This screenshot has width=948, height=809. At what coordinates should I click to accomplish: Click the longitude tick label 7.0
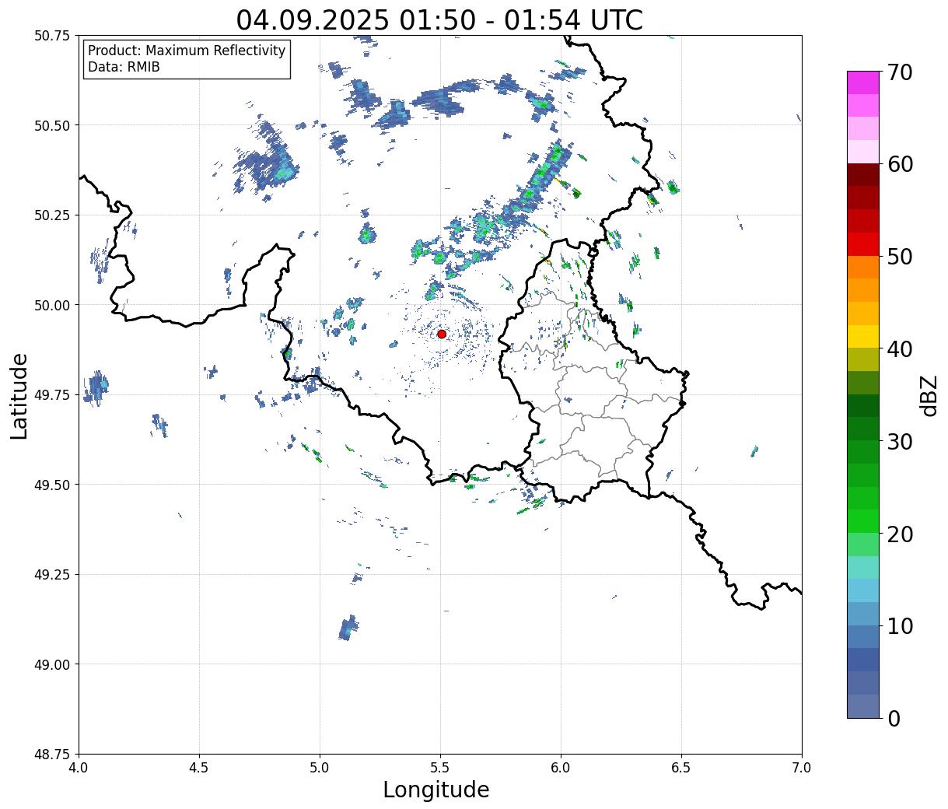802,767
